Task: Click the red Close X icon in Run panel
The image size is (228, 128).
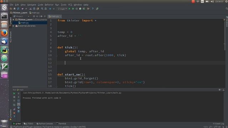Action: pyautogui.click(x=14, y=113)
